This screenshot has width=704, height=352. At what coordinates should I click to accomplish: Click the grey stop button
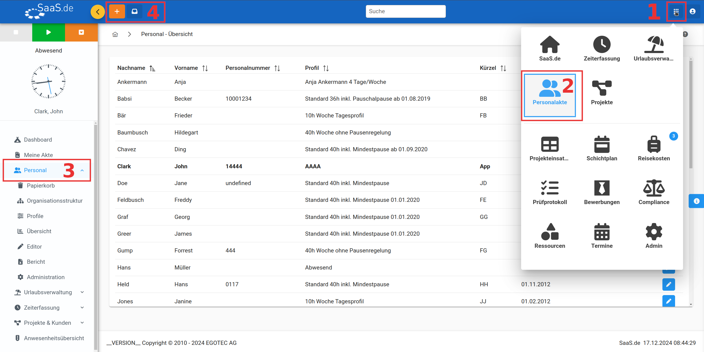(16, 32)
